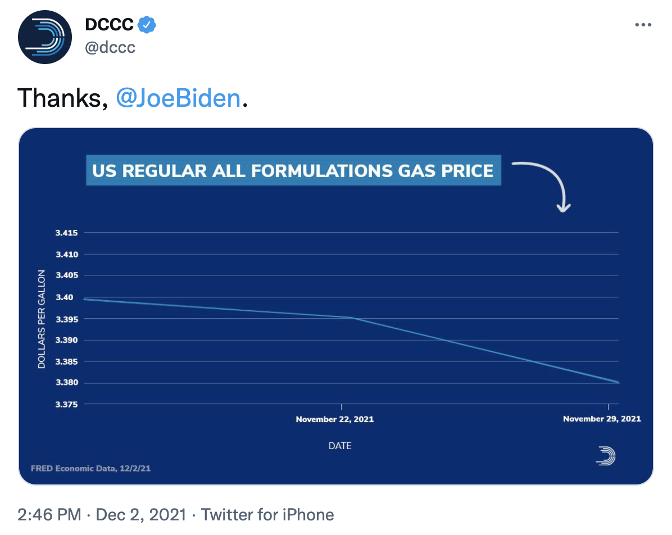672x535 pixels.
Task: Click the 3.380 y-axis value
Action: (67, 382)
